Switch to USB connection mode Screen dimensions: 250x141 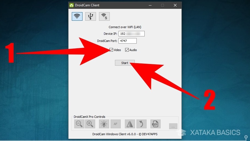coord(90,16)
